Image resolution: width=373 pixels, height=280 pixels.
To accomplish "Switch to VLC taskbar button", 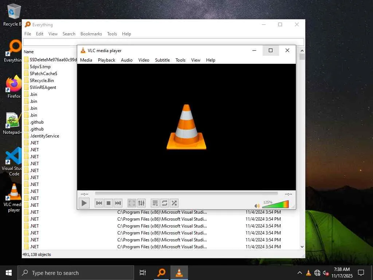I will tap(179, 273).
